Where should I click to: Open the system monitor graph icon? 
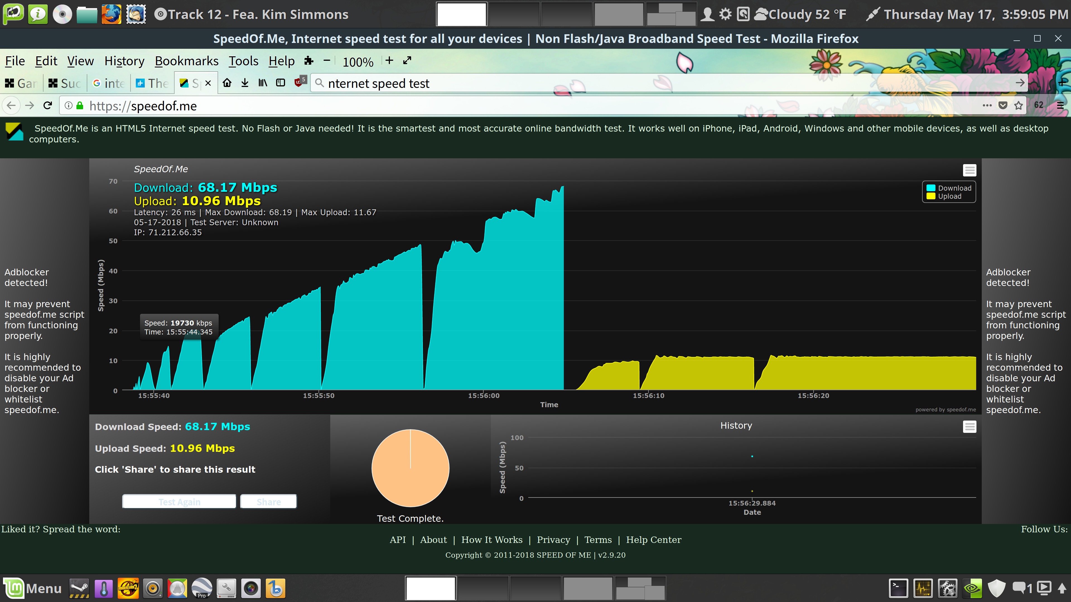pos(923,588)
